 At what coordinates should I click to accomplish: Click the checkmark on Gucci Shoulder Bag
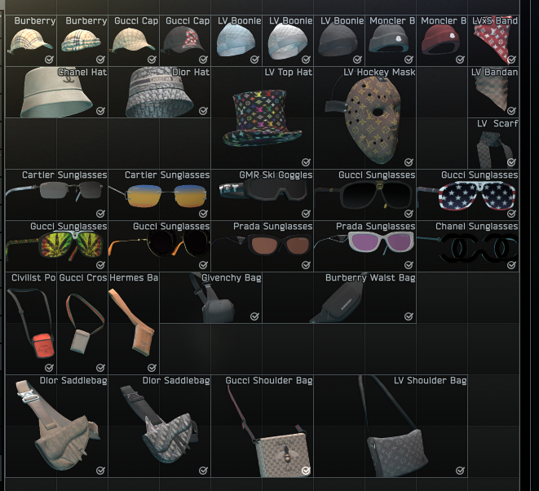(x=306, y=471)
